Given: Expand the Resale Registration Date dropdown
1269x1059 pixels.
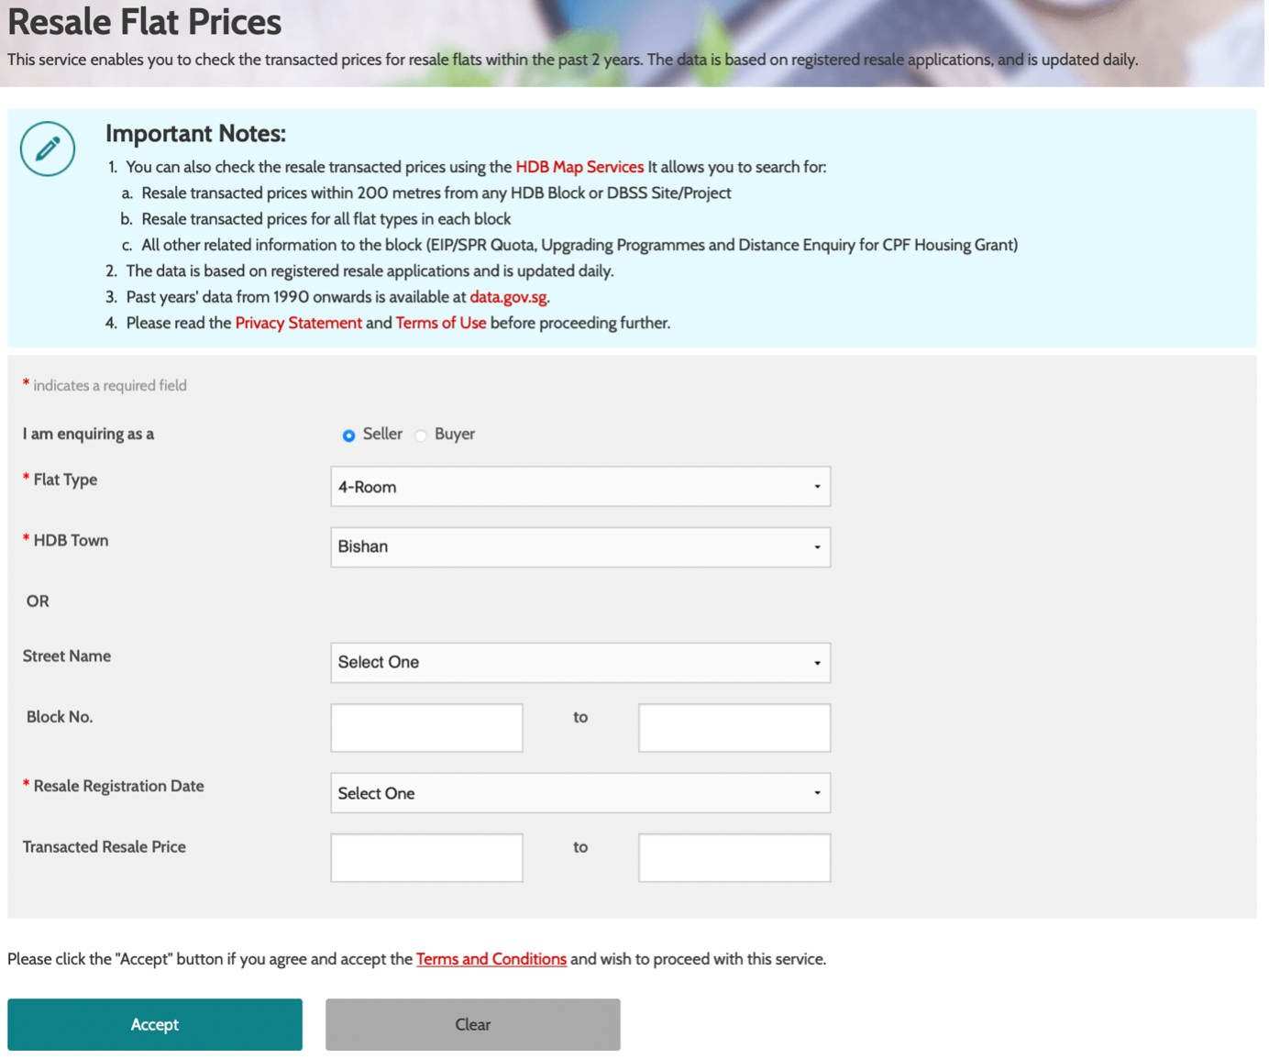Looking at the screenshot, I should (580, 793).
